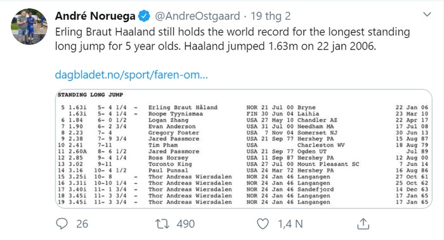Click the André Noruega display name
Screen dimensions: 444x240
95,16
